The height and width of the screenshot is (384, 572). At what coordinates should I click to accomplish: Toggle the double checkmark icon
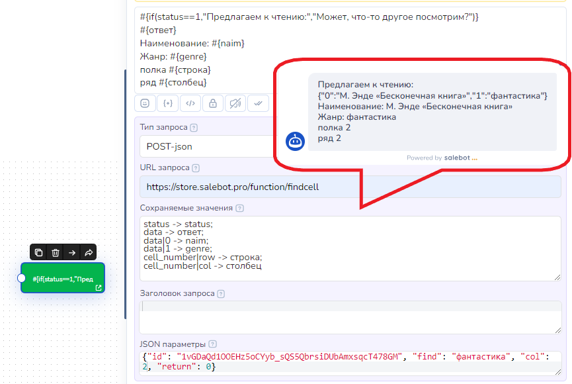pyautogui.click(x=257, y=103)
